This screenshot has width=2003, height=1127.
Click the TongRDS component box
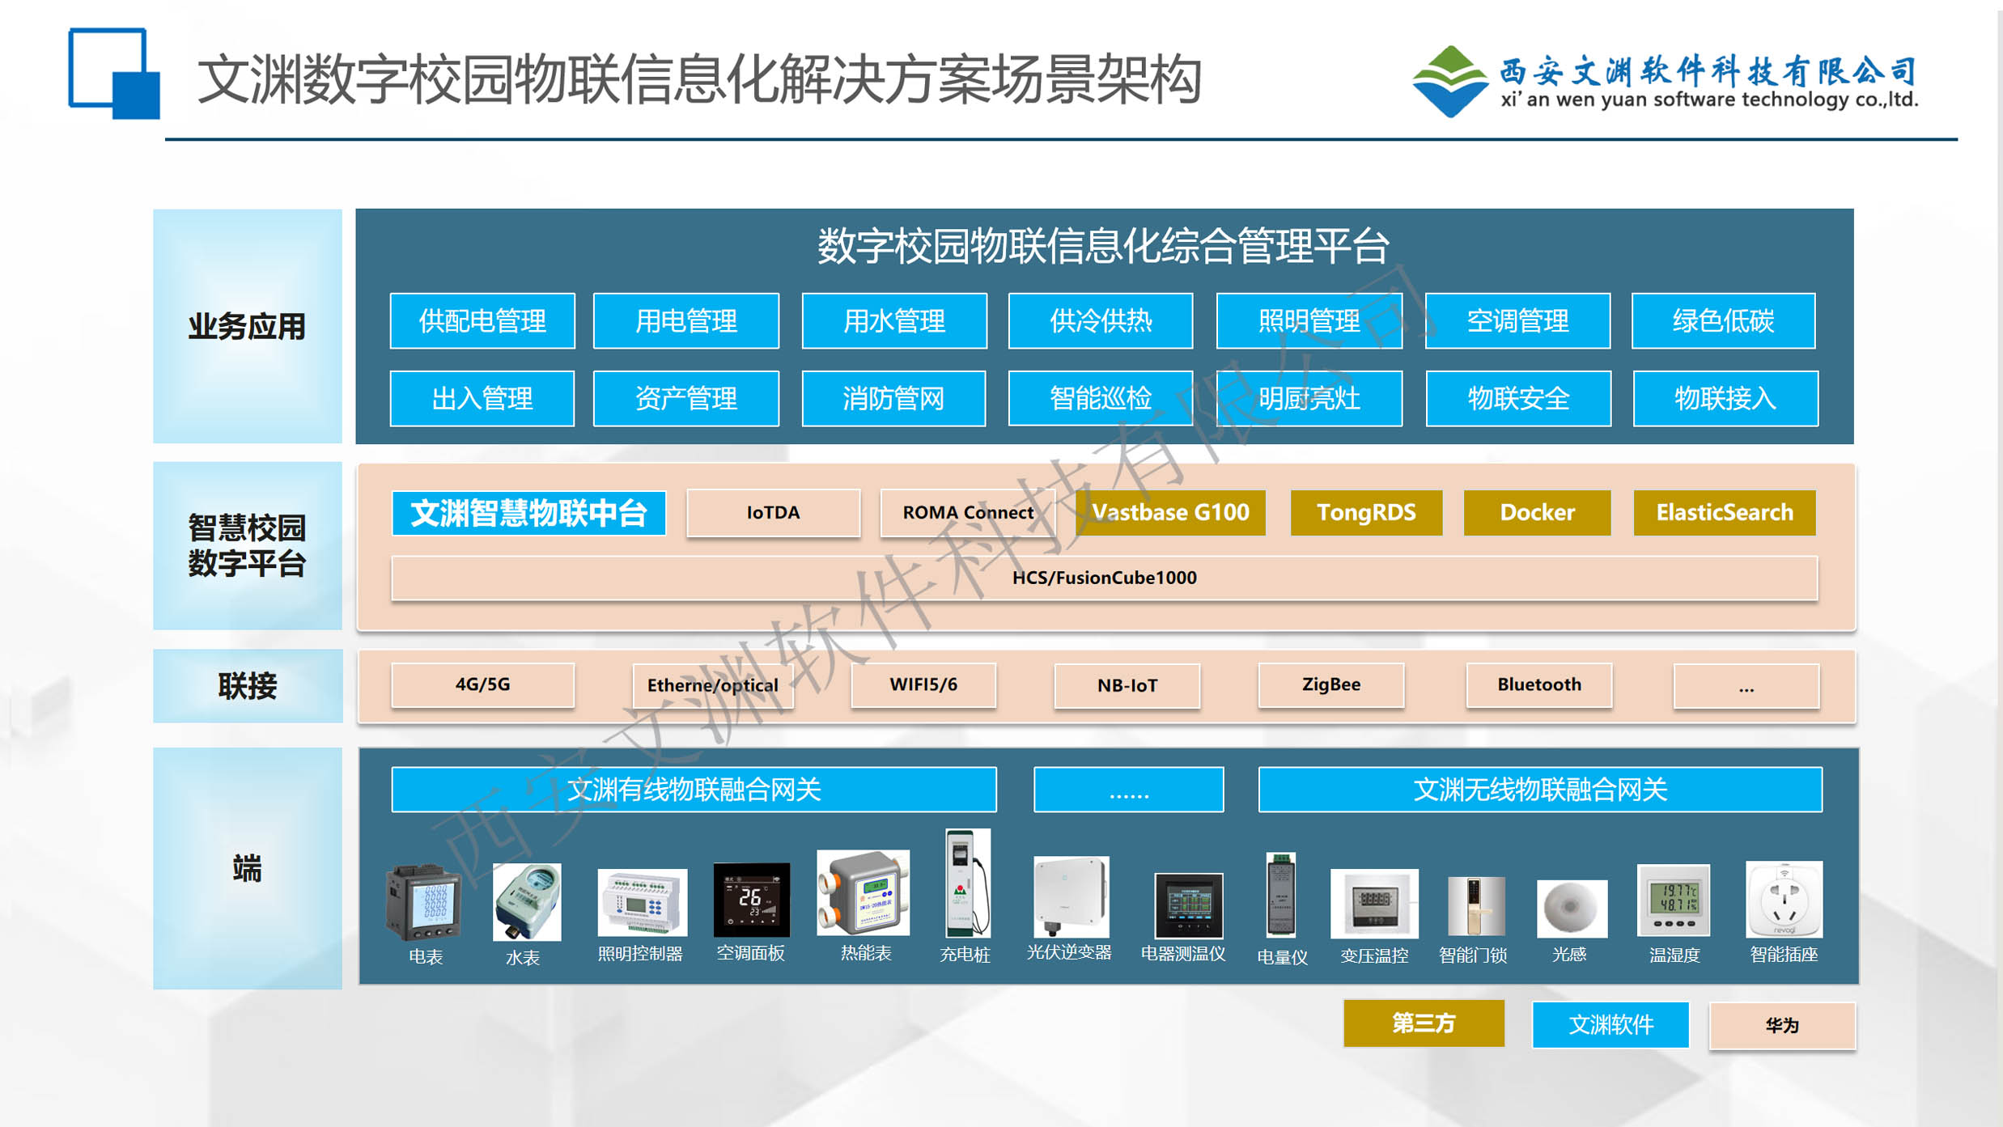[1366, 513]
